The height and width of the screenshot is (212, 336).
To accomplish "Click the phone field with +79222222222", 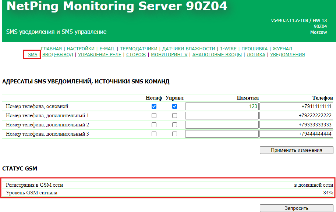I will click(x=296, y=116).
